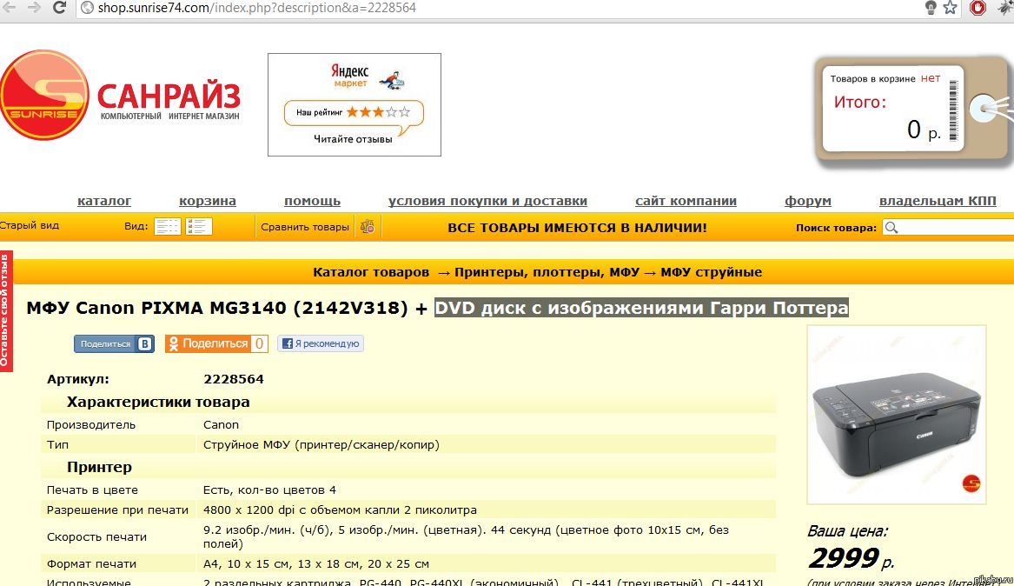
Task: Click the Струйное МФУ type value
Action: (x=321, y=445)
